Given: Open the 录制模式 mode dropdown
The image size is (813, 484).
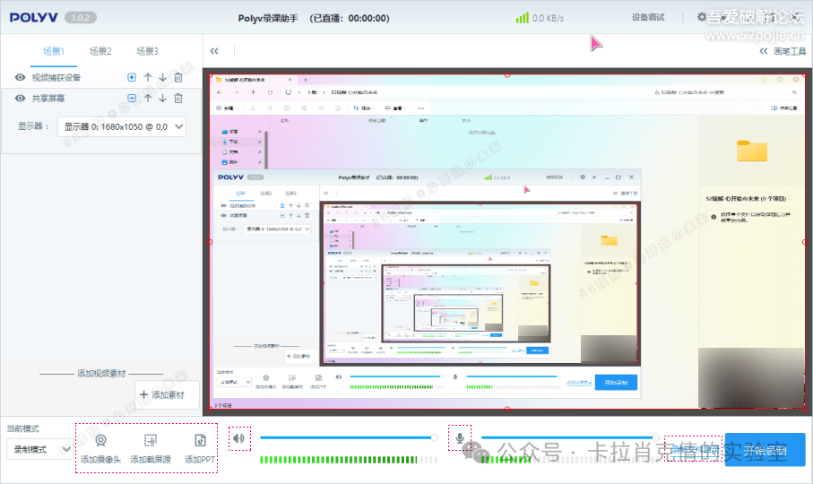Looking at the screenshot, I should click(x=40, y=449).
